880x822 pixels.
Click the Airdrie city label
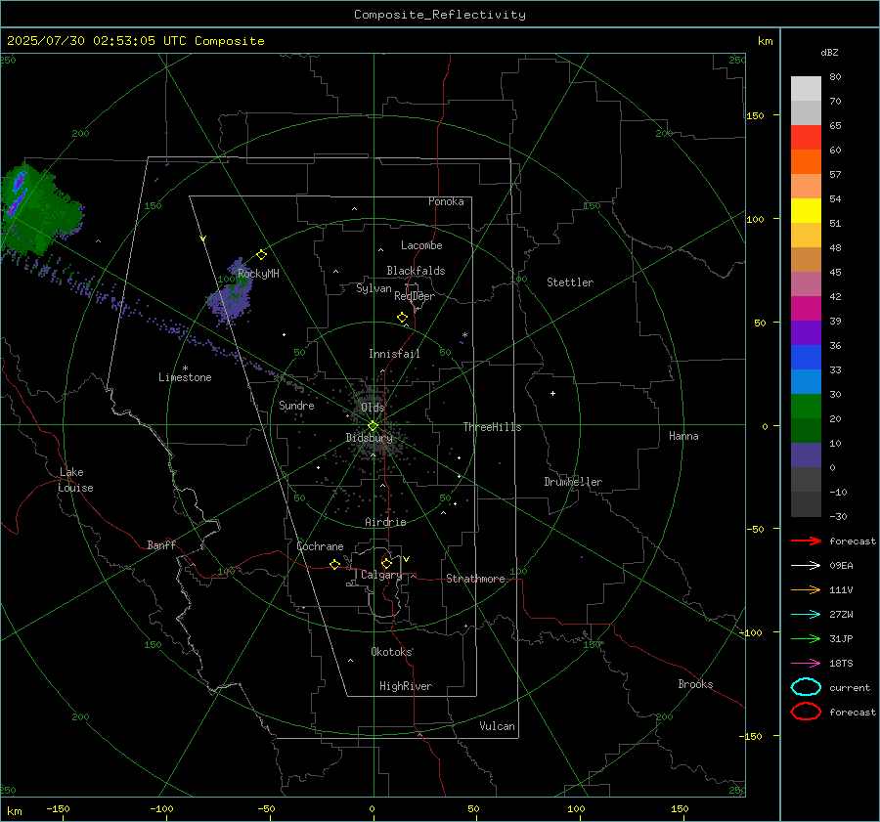click(385, 522)
